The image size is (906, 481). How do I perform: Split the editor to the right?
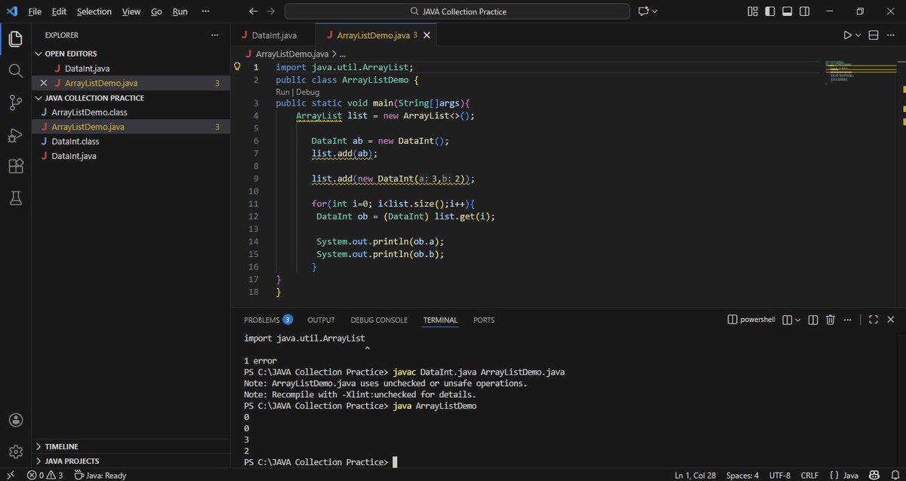point(874,35)
